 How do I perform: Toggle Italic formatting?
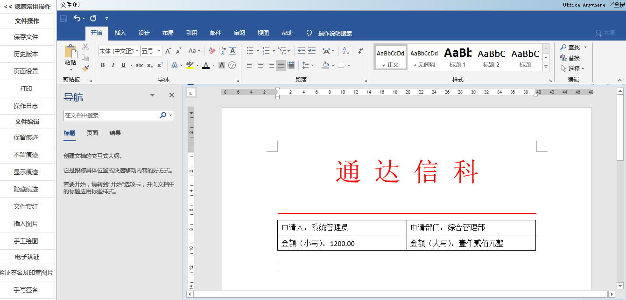[113, 65]
